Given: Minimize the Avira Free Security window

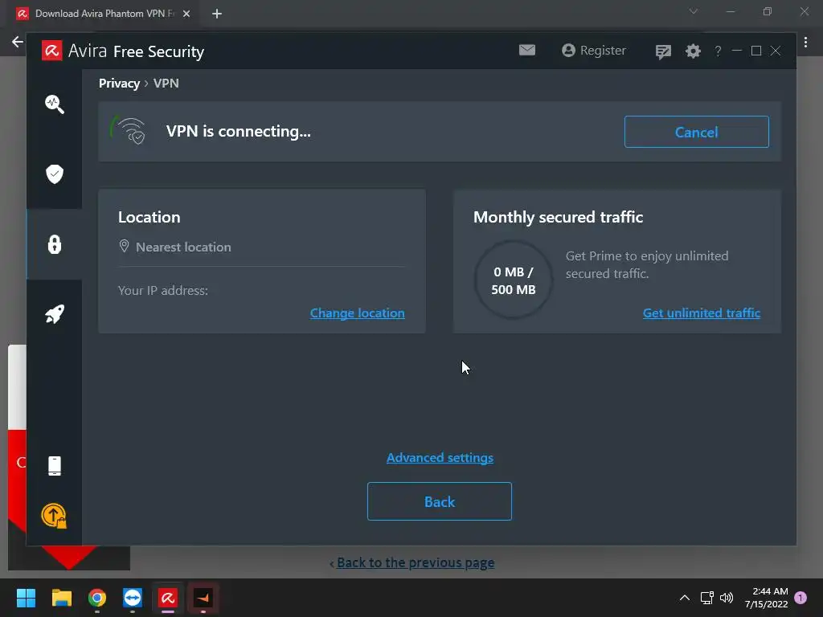Looking at the screenshot, I should point(737,51).
